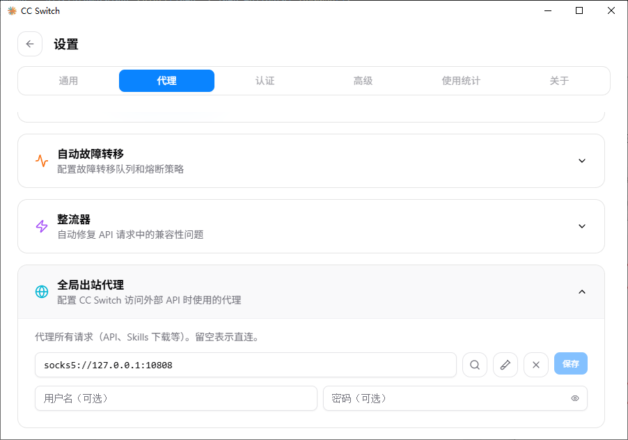628x440 pixels.
Task: Switch to the 通用 tab
Action: pyautogui.click(x=68, y=81)
